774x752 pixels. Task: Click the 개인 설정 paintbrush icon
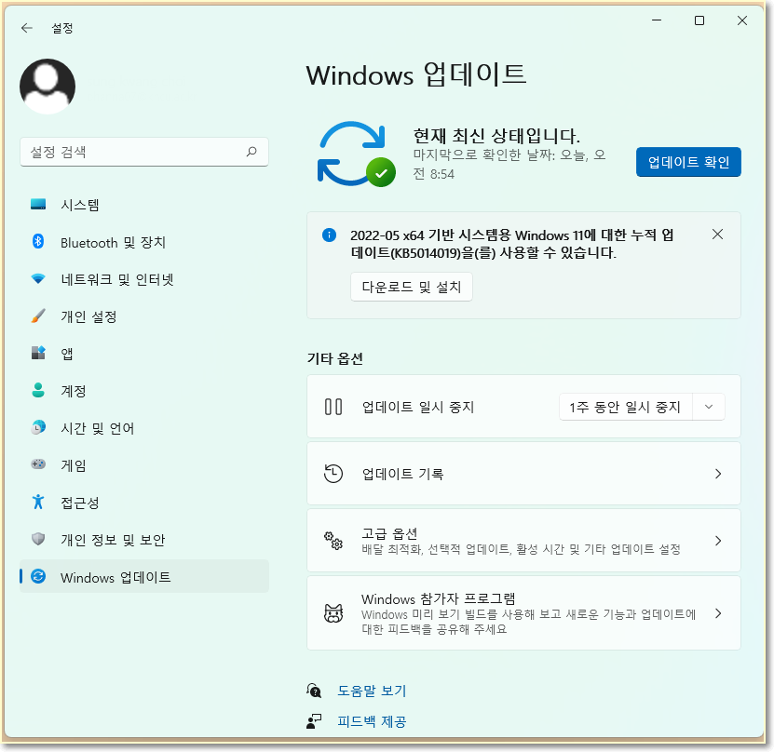[x=38, y=316]
